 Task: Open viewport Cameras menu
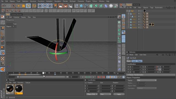click(16, 17)
